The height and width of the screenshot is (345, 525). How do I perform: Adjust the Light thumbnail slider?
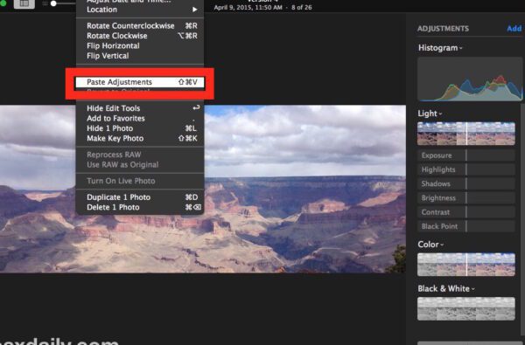466,134
